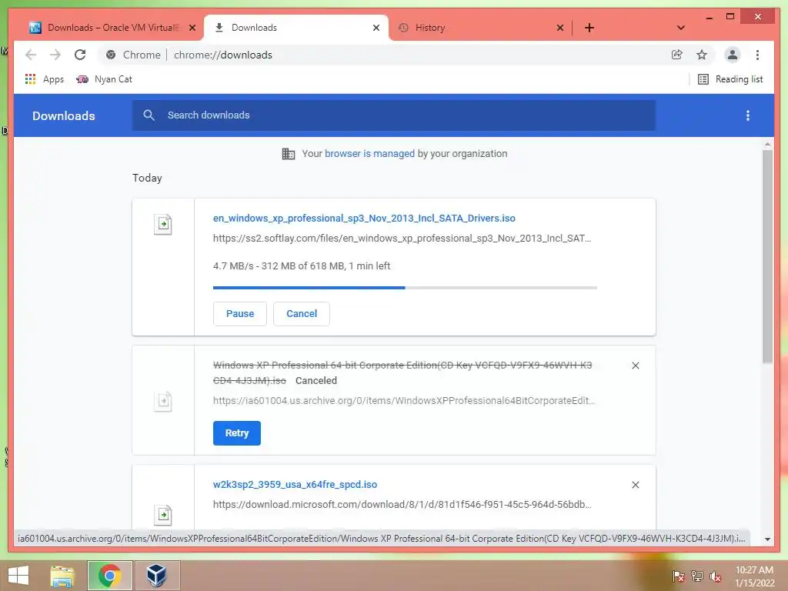Click the share page icon in address bar
Image resolution: width=788 pixels, height=591 pixels.
click(677, 55)
